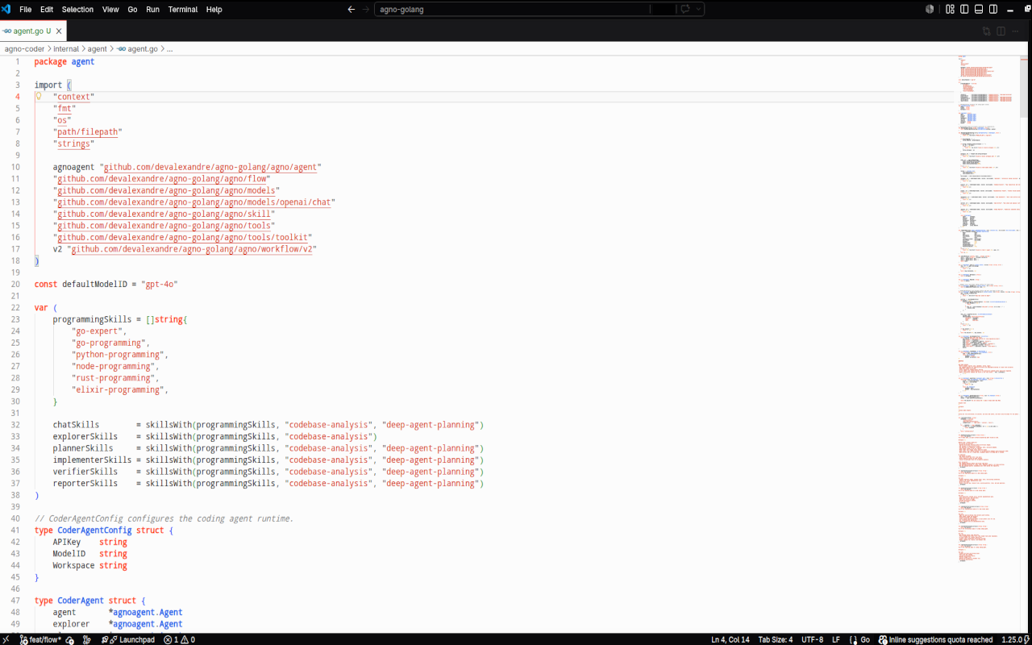This screenshot has height=645, width=1032.
Task: Open the LF end-of-line picker
Action: tap(836, 639)
